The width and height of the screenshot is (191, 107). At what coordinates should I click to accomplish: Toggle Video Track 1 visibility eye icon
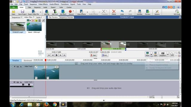tap(14, 67)
